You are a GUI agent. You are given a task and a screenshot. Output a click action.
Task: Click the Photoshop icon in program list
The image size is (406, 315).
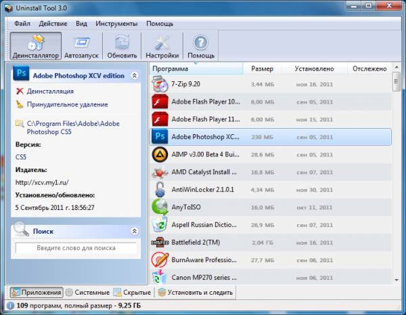click(160, 136)
